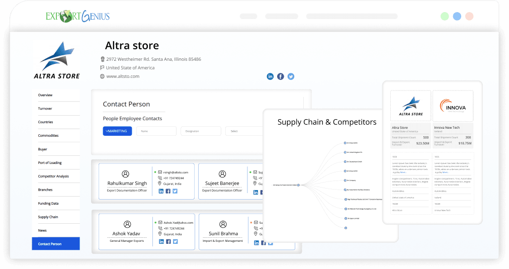Click the Name filter input field
Screen dimensions: 509x269
(156, 131)
